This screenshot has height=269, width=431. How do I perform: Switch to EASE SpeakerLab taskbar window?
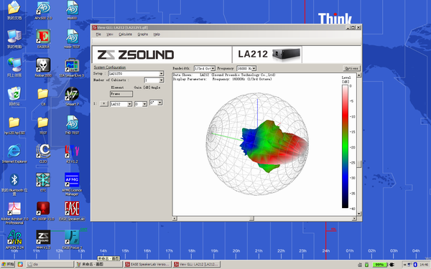[147, 264]
